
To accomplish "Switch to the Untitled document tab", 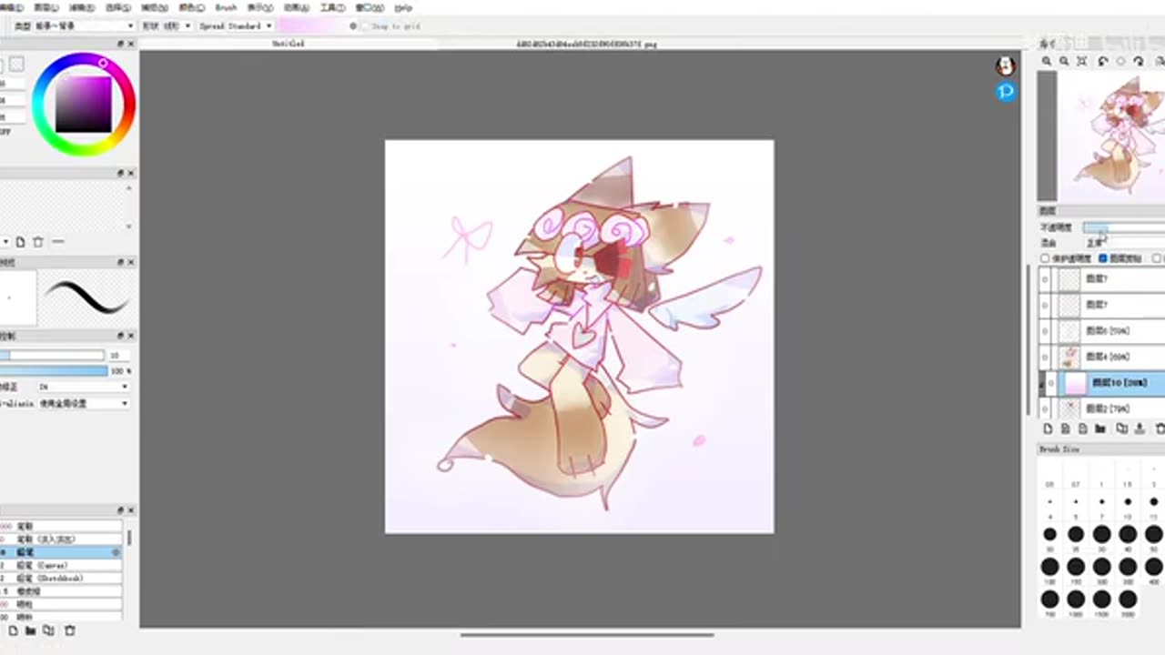I will click(289, 43).
